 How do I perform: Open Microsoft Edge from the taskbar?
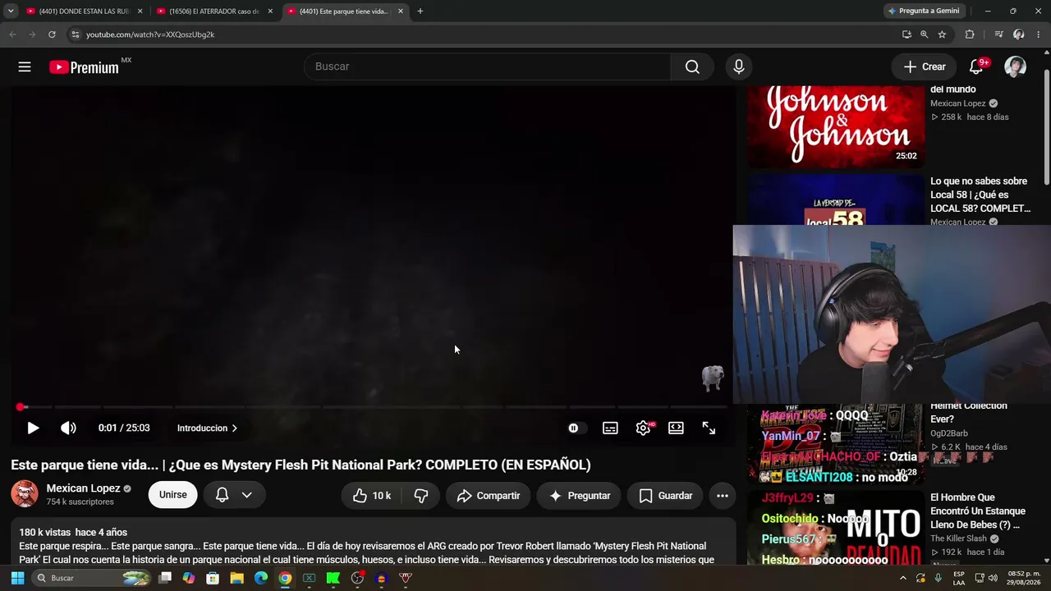260,578
